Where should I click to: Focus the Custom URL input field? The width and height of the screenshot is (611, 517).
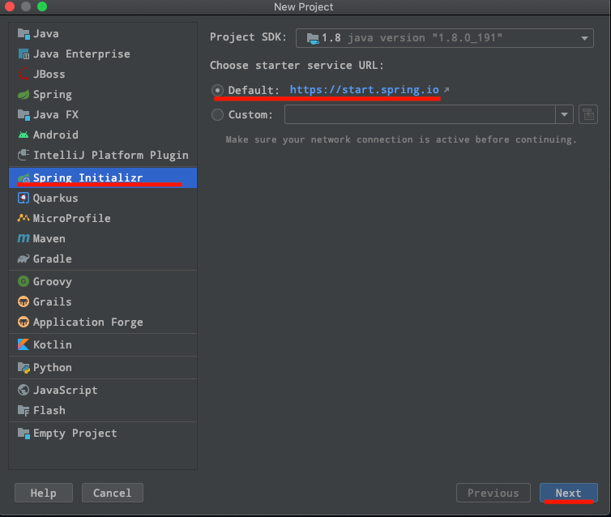point(420,114)
